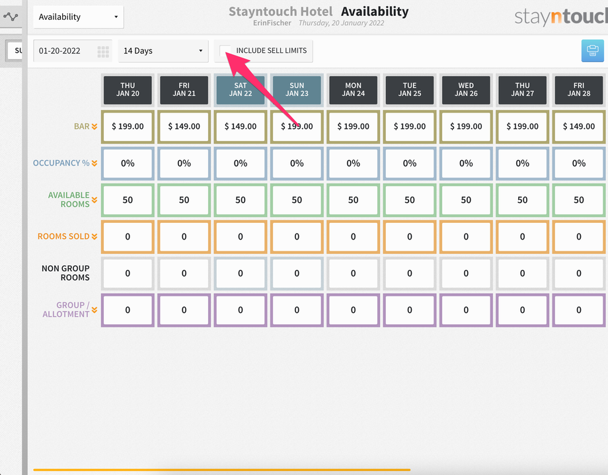Select the TUE JAN 25 column header

click(x=410, y=90)
